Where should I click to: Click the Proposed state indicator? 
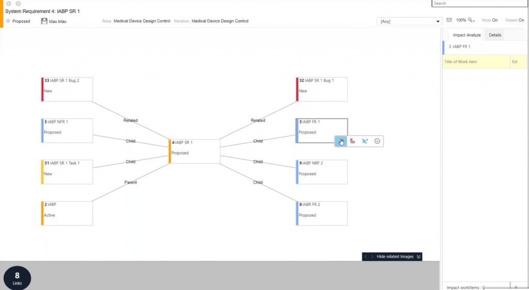pos(18,21)
